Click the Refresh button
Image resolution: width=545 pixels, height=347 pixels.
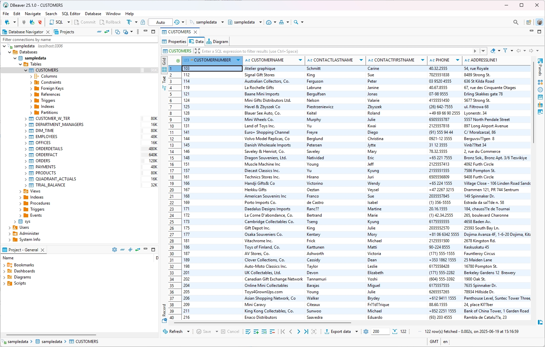173,332
